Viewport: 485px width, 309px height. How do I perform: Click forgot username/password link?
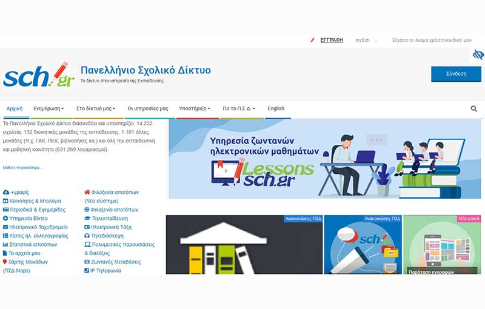click(x=432, y=40)
